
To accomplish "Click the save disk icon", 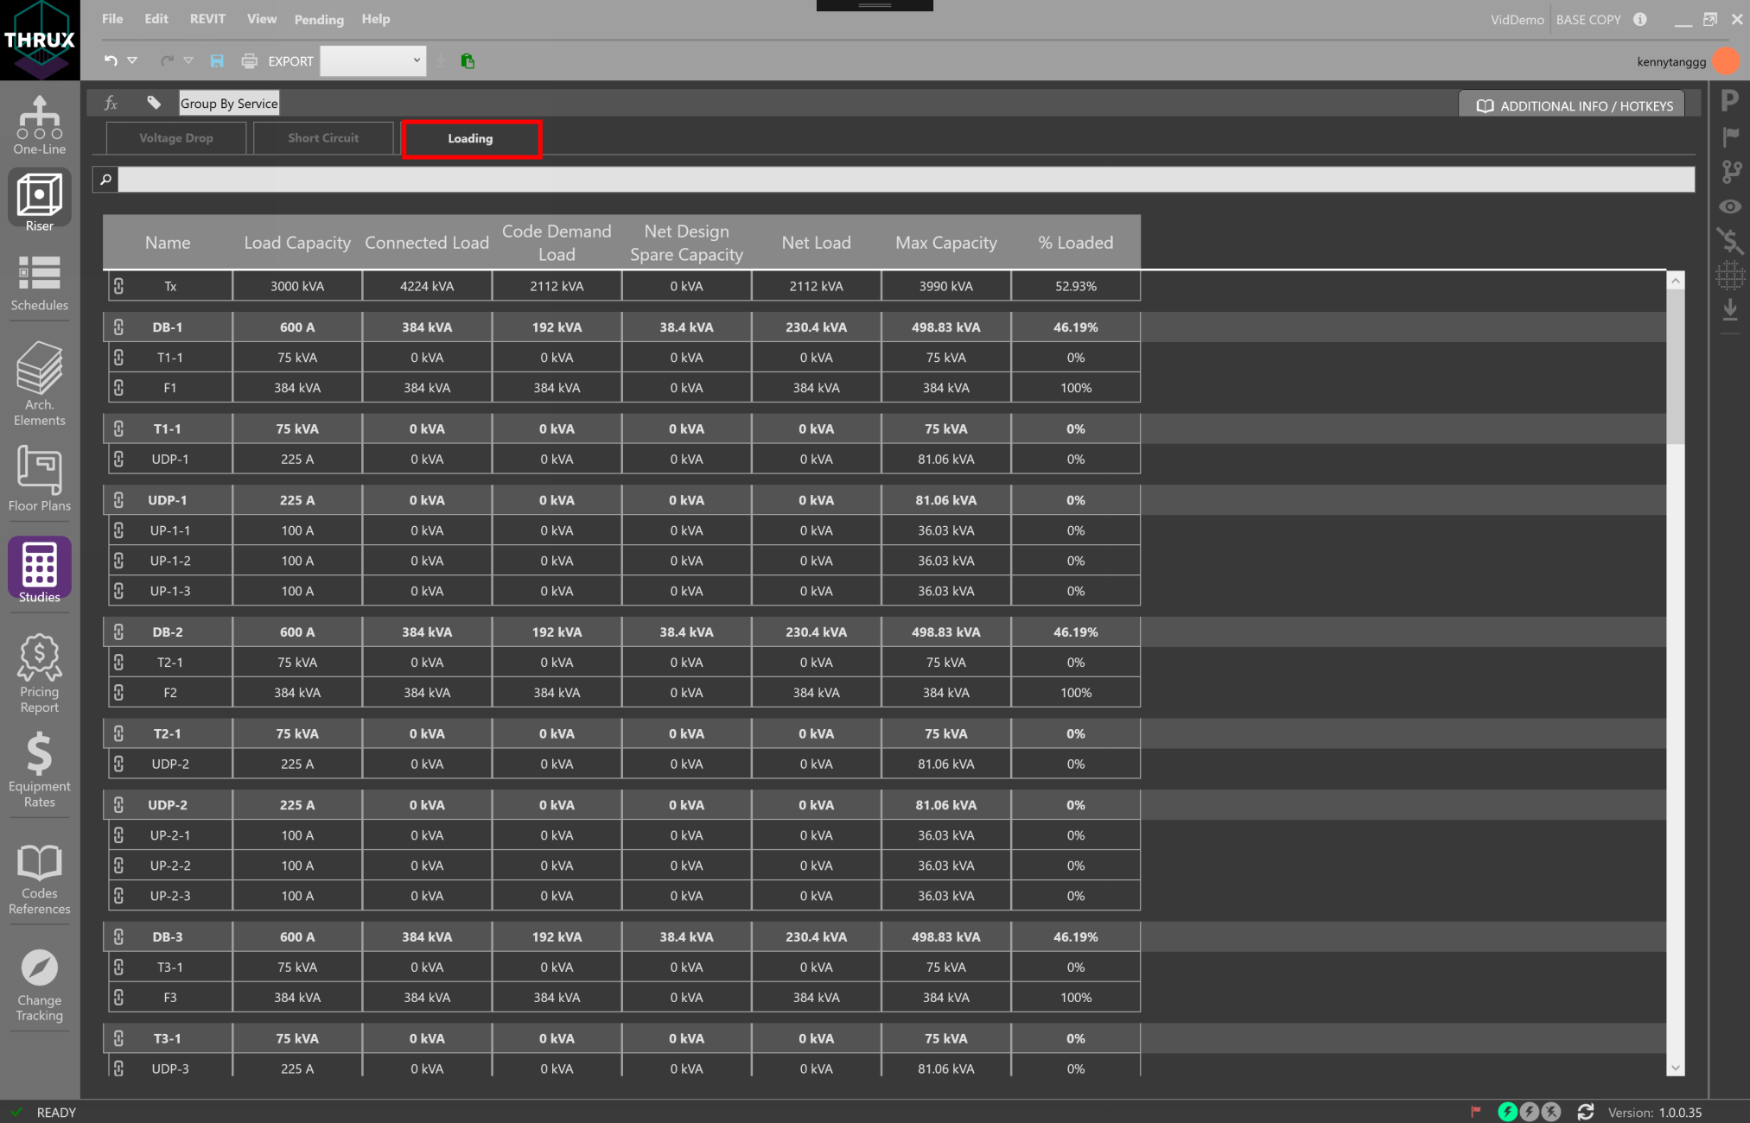I will (217, 60).
